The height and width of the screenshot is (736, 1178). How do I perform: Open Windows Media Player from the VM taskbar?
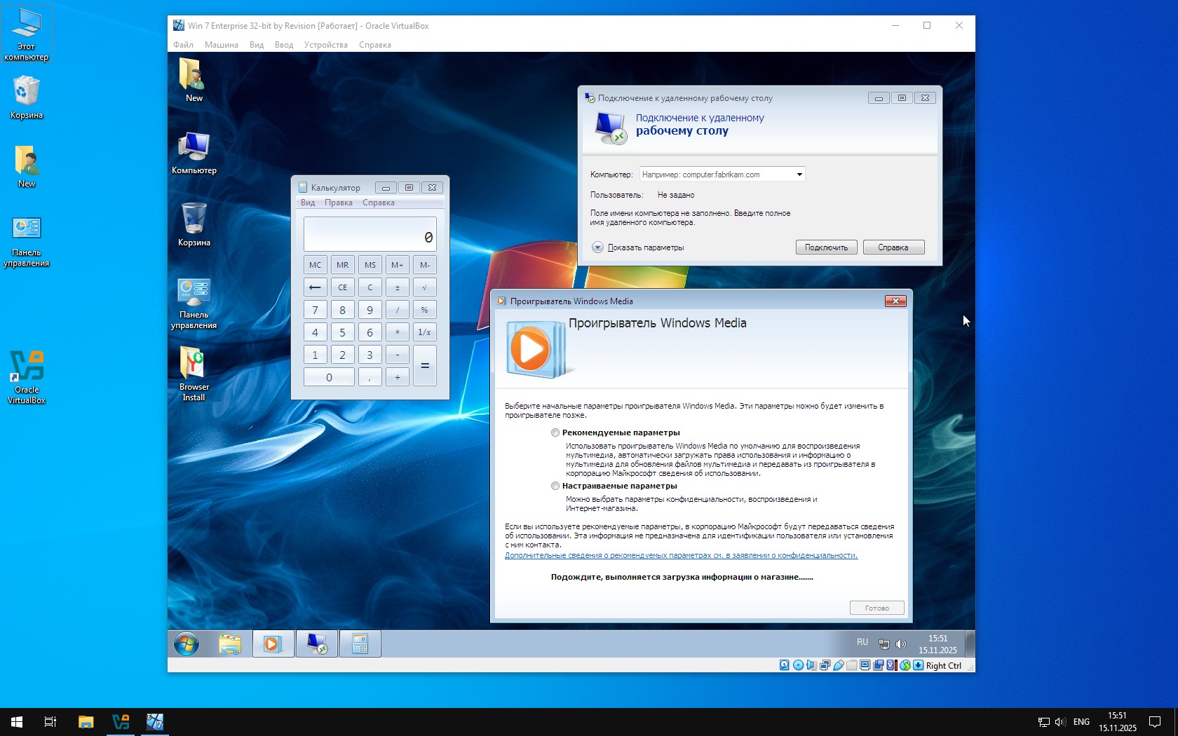point(273,643)
